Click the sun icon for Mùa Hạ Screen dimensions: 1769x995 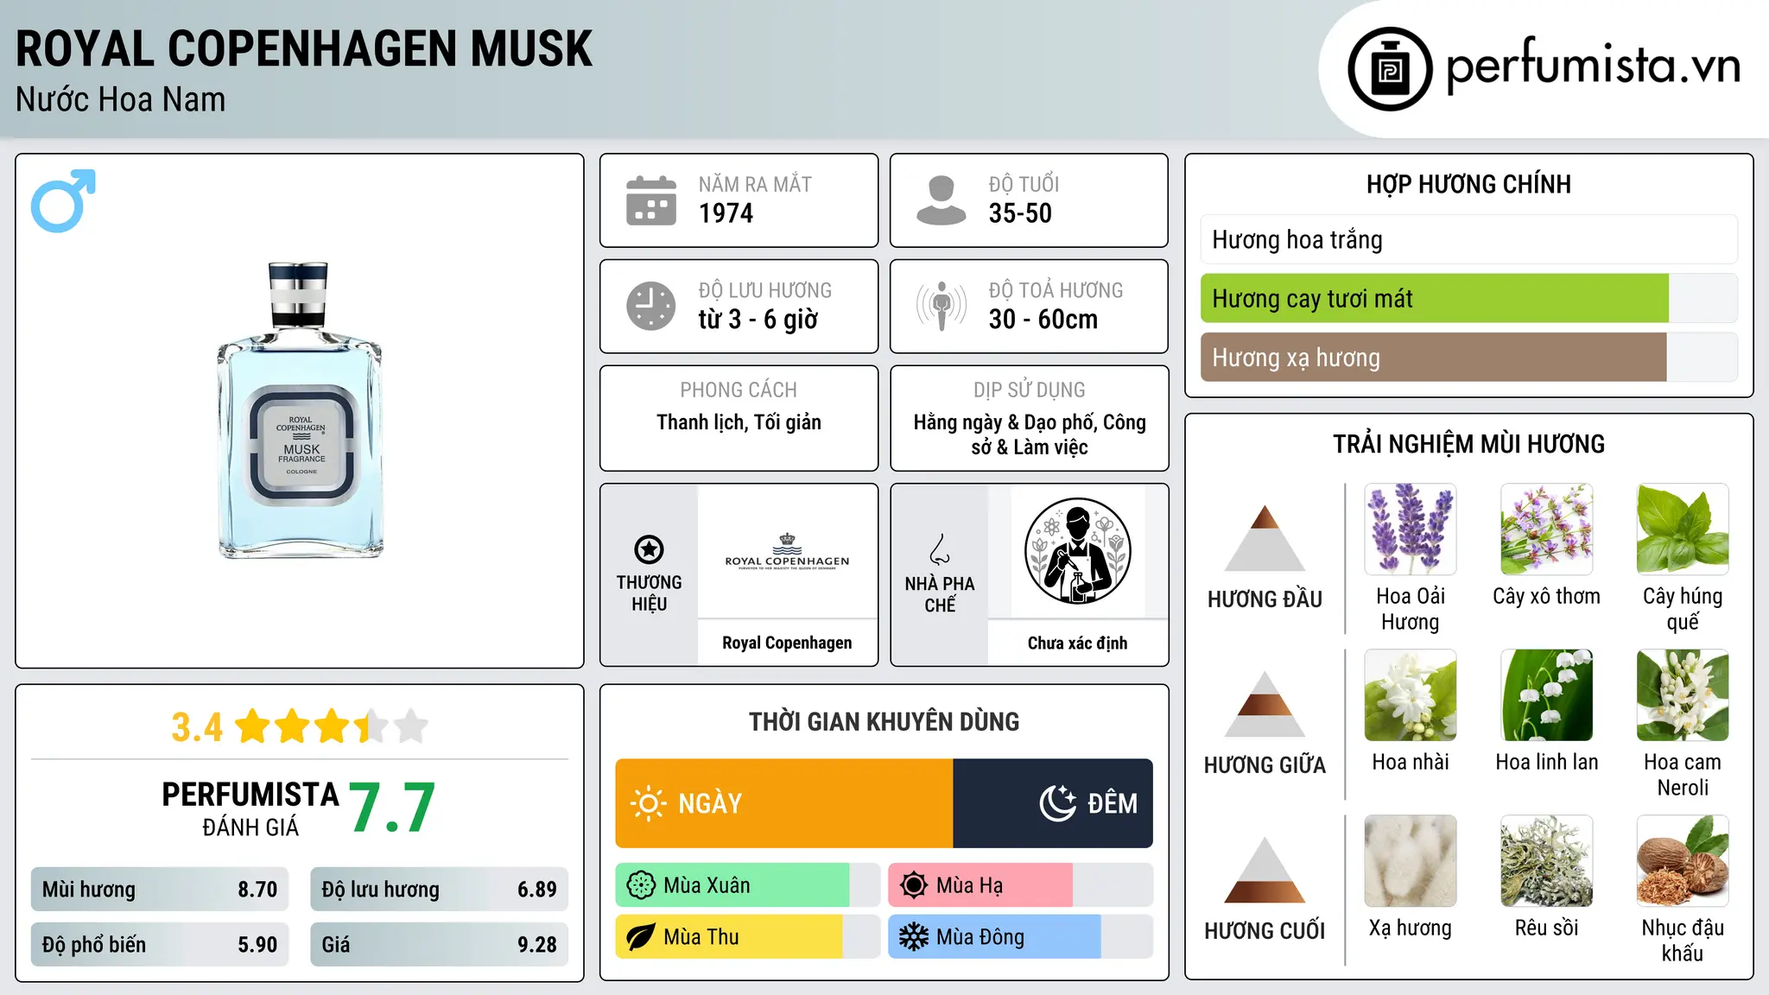(914, 885)
